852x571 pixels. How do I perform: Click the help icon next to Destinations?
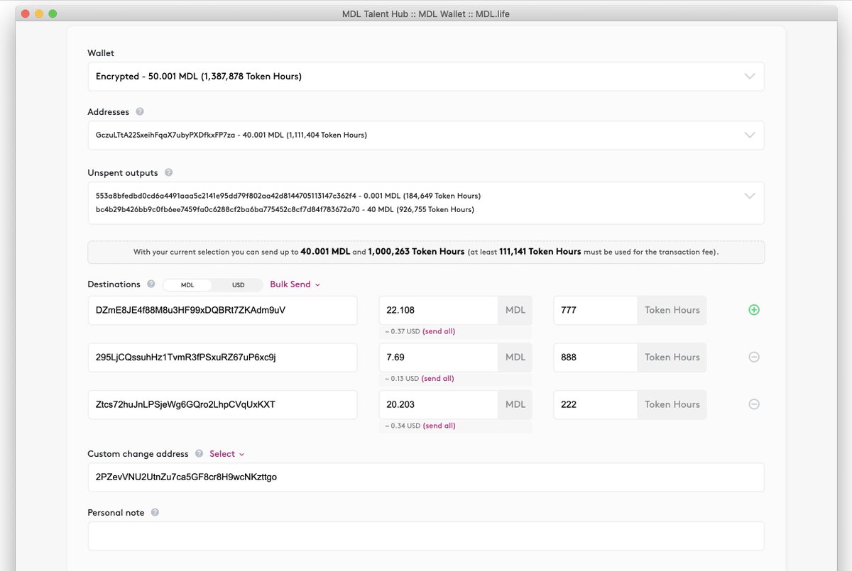[151, 284]
